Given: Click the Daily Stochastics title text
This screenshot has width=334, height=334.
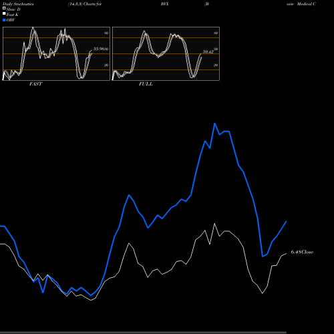Looking at the screenshot, I should coord(18,4).
